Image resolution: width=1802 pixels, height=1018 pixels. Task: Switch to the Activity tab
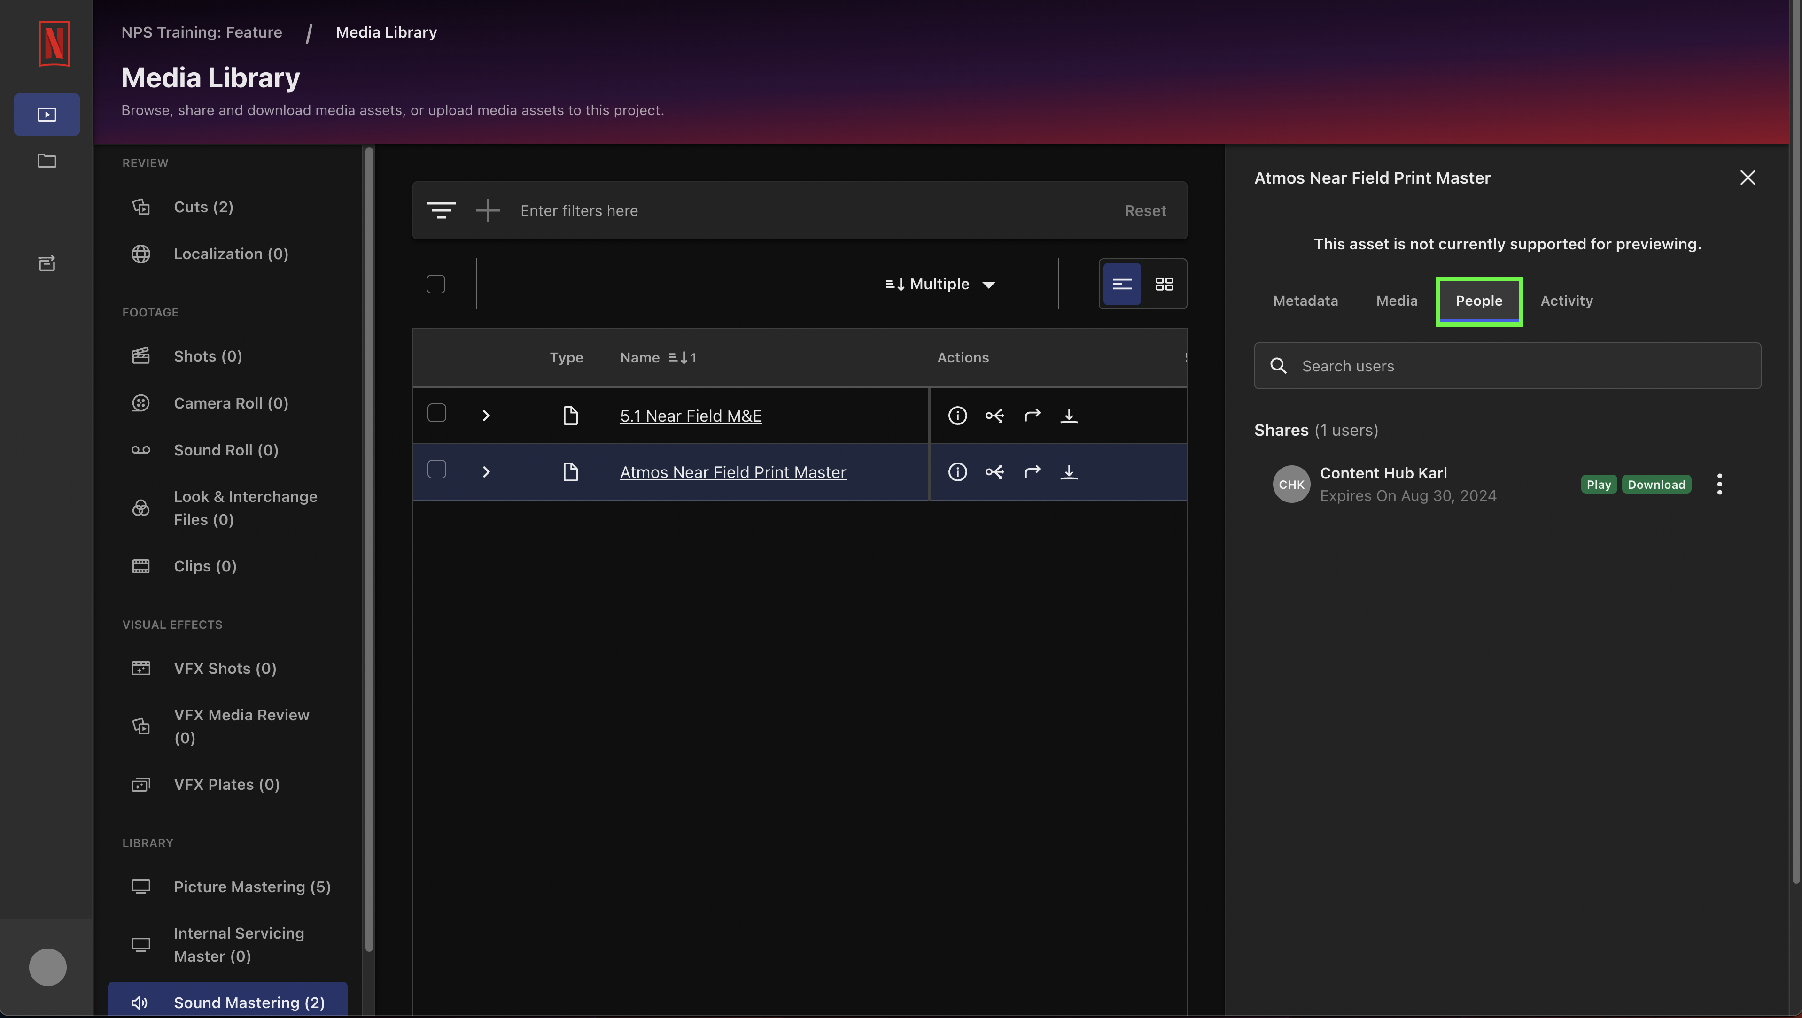click(x=1566, y=301)
